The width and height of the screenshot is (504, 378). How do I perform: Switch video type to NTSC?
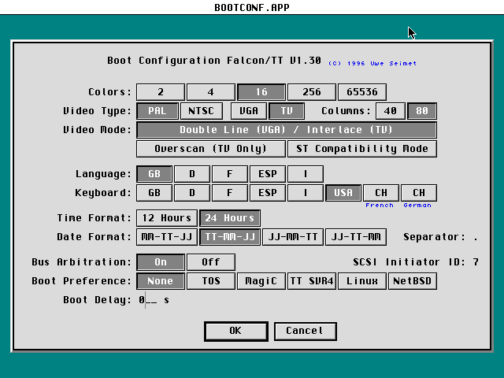[x=201, y=111]
